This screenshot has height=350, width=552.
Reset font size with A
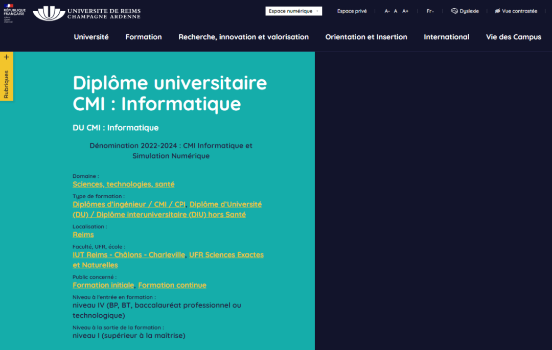(395, 11)
